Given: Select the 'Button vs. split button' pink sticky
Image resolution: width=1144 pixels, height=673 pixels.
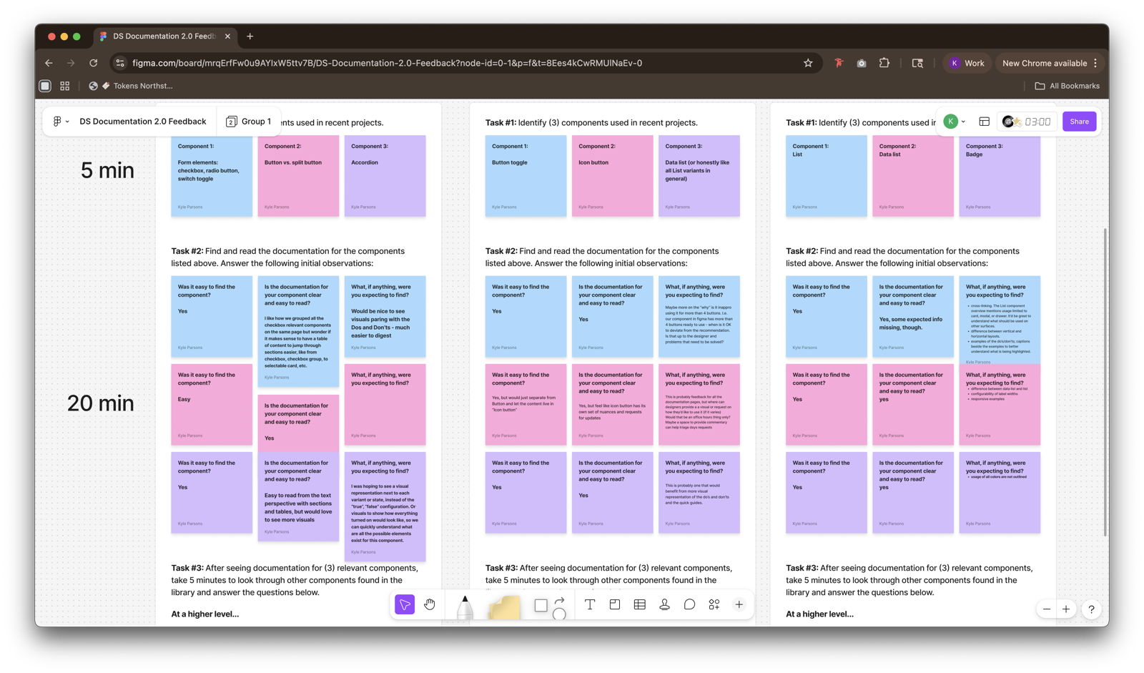Looking at the screenshot, I should click(x=298, y=176).
